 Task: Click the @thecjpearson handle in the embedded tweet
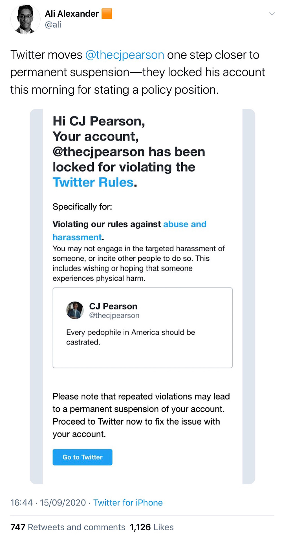point(114,315)
